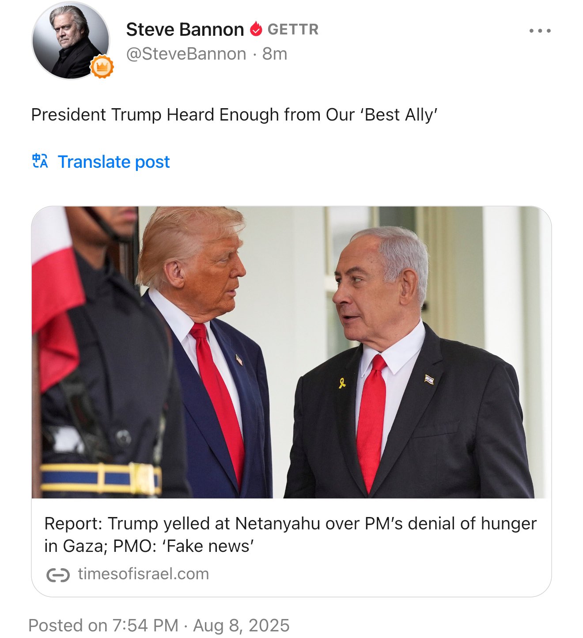Click the post text about 'Best Ally'

pyautogui.click(x=234, y=115)
